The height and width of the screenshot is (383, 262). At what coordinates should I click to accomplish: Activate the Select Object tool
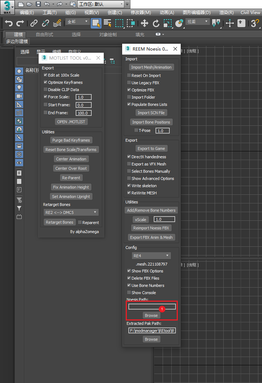tap(96, 23)
